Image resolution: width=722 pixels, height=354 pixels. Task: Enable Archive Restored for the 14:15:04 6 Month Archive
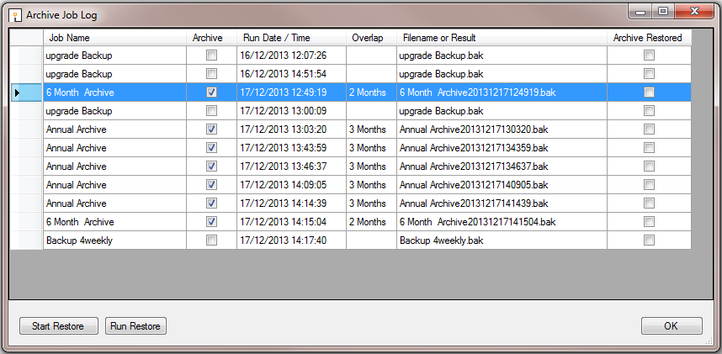[649, 222]
